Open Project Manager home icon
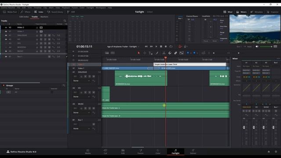The width and height of the screenshot is (281, 158). (269, 152)
